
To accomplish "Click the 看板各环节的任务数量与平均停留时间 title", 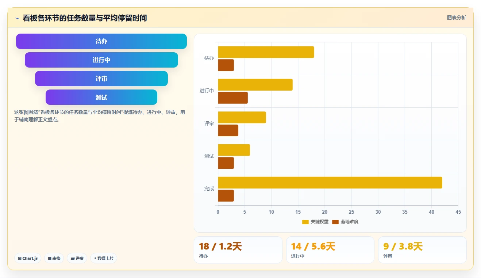I will (85, 18).
